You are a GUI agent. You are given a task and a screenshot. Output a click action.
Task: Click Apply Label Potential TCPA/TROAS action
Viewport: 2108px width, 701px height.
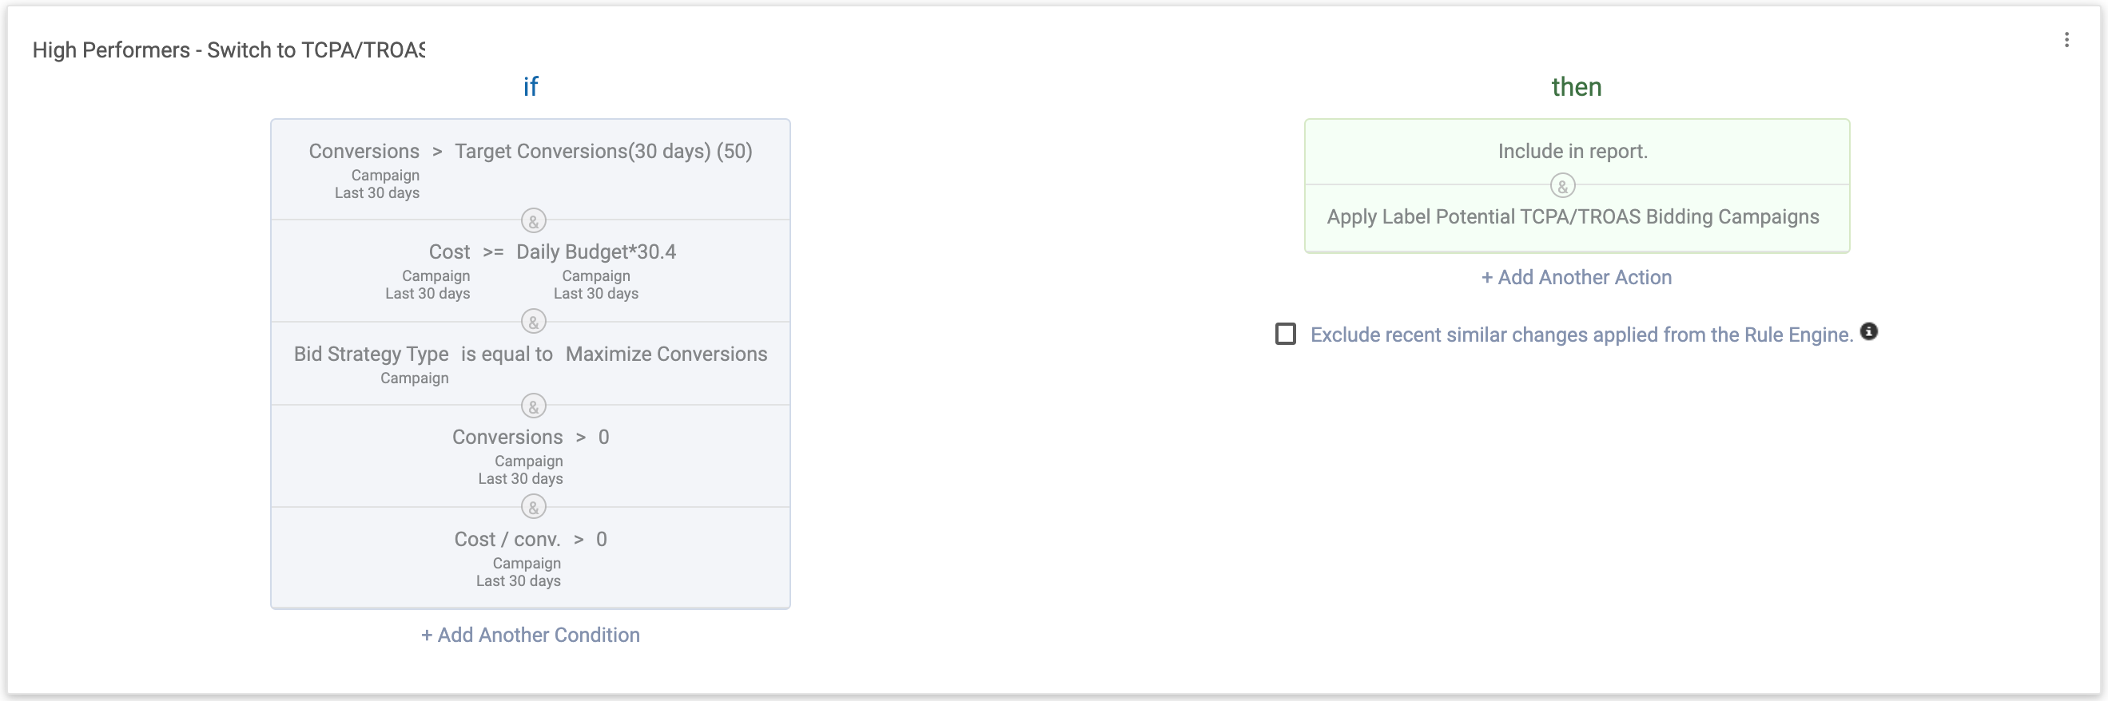coord(1572,216)
